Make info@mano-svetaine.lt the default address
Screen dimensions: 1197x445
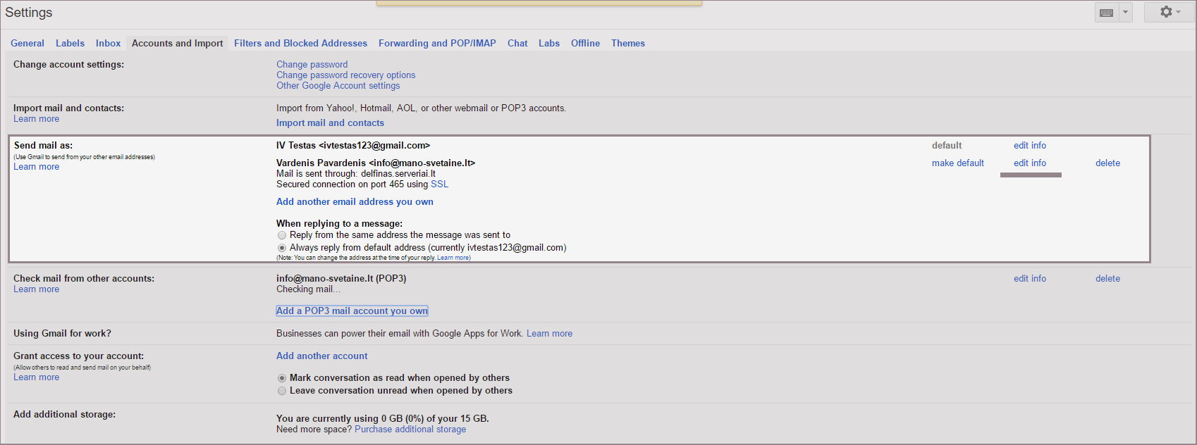(x=957, y=163)
